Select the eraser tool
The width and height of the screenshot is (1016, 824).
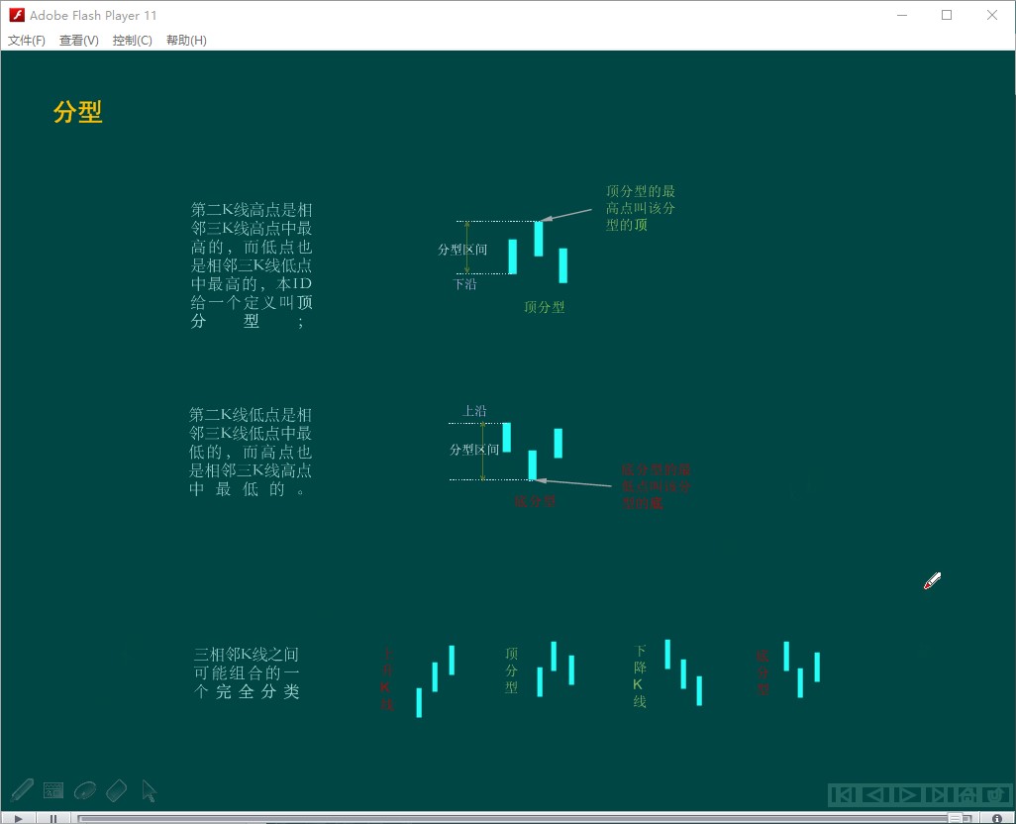click(x=117, y=790)
